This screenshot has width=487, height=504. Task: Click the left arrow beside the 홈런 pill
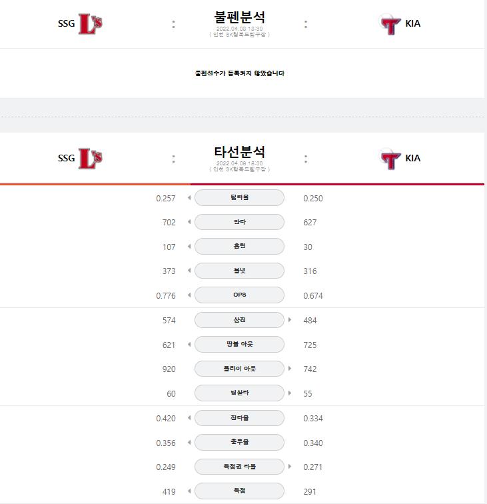coord(189,246)
